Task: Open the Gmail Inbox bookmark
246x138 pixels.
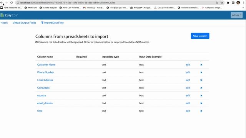Action: point(93,8)
